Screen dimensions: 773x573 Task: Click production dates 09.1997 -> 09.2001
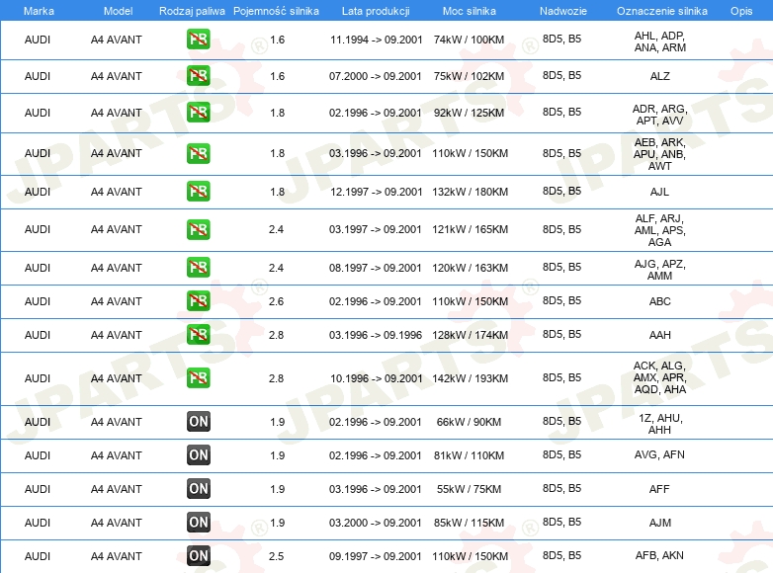[376, 556]
